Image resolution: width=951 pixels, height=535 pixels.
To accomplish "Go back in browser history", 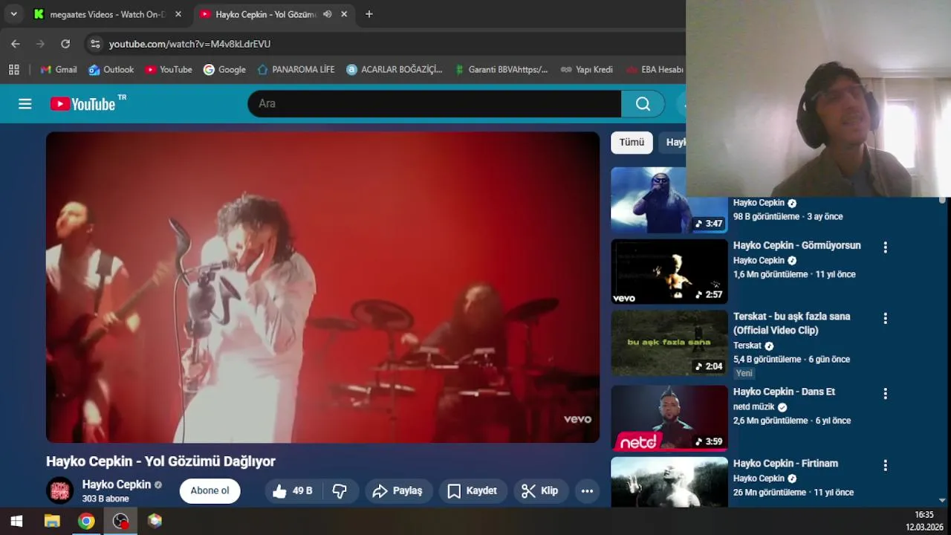I will click(16, 44).
